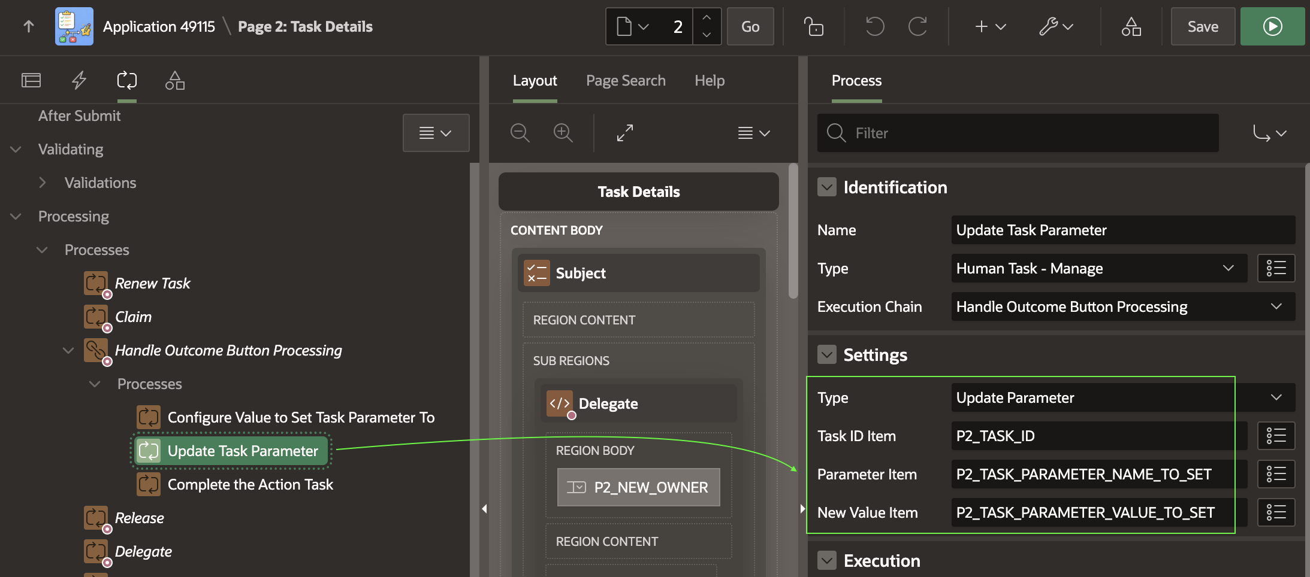Screen dimensions: 1310x577
Task: Open the Execution Chain dropdown
Action: (1122, 306)
